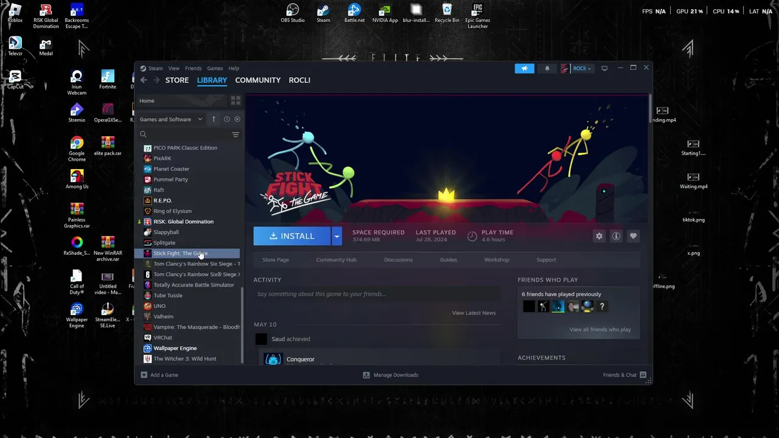The width and height of the screenshot is (779, 438).
Task: Open the Friends menu
Action: pyautogui.click(x=193, y=68)
